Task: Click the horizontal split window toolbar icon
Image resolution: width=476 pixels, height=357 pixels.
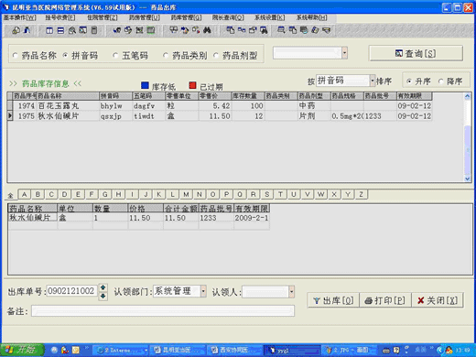Action: click(x=60, y=30)
